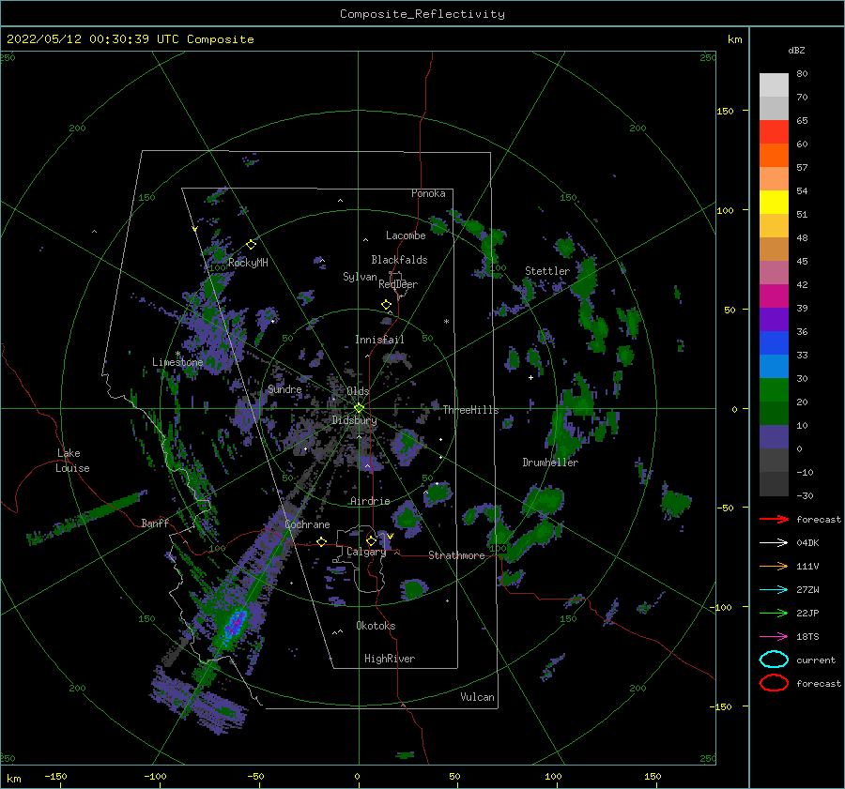Screen dimensions: 845x789
Task: Click the Blackfalds label
Action: pos(399,260)
